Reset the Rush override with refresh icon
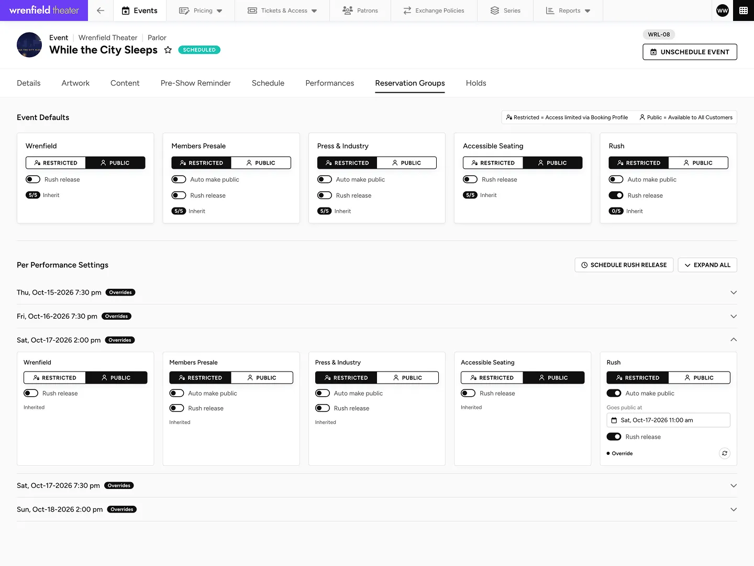The height and width of the screenshot is (566, 754). [x=724, y=453]
